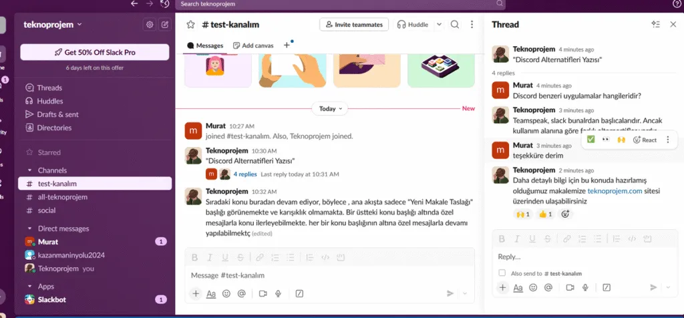Open the 4 replies thread link
The height and width of the screenshot is (318, 684).
click(x=245, y=174)
